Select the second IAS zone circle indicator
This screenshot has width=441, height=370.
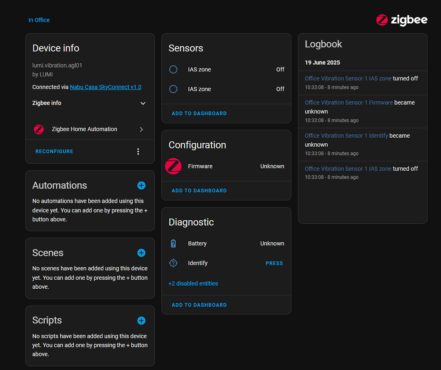click(173, 89)
